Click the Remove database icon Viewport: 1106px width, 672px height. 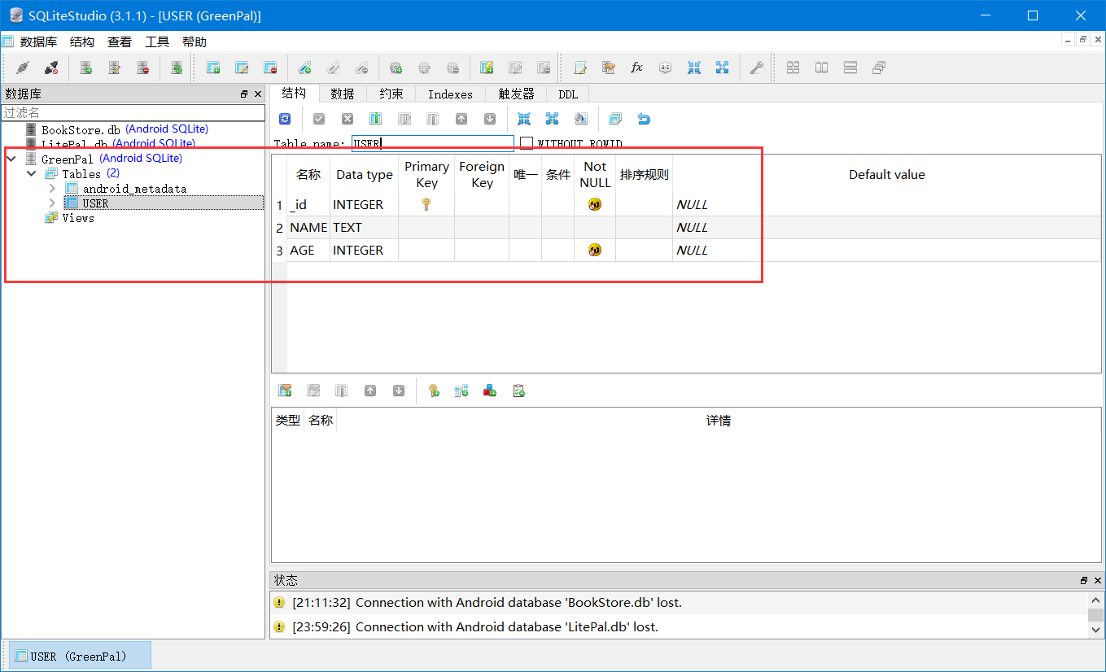(143, 68)
